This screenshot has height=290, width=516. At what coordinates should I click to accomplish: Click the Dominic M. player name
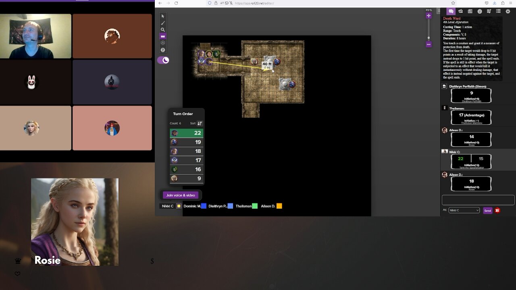pyautogui.click(x=192, y=206)
